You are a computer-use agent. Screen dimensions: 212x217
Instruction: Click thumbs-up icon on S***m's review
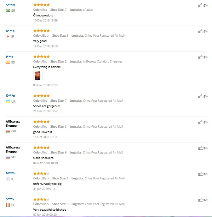201,5
